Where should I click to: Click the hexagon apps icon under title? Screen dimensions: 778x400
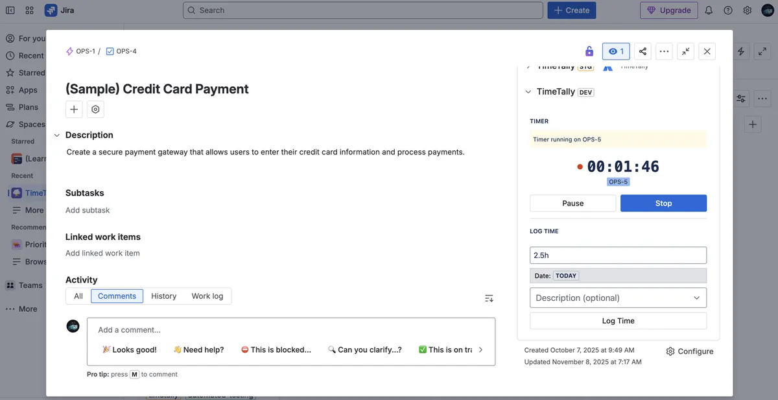click(x=95, y=110)
